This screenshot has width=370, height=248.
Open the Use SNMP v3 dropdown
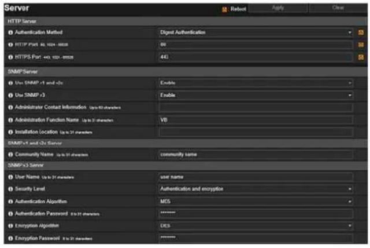256,95
